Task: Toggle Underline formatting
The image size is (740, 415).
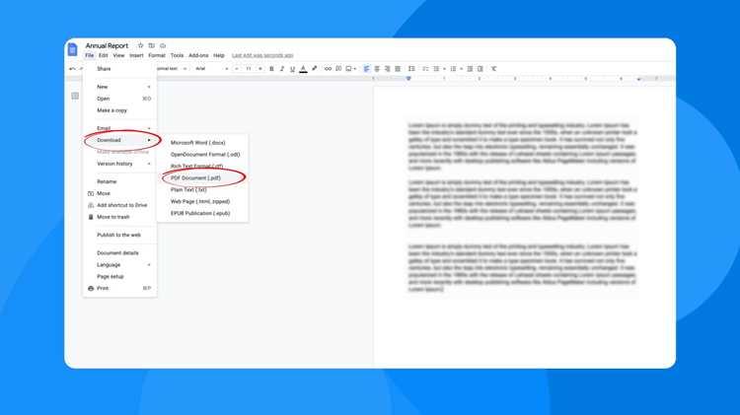Action: point(292,69)
